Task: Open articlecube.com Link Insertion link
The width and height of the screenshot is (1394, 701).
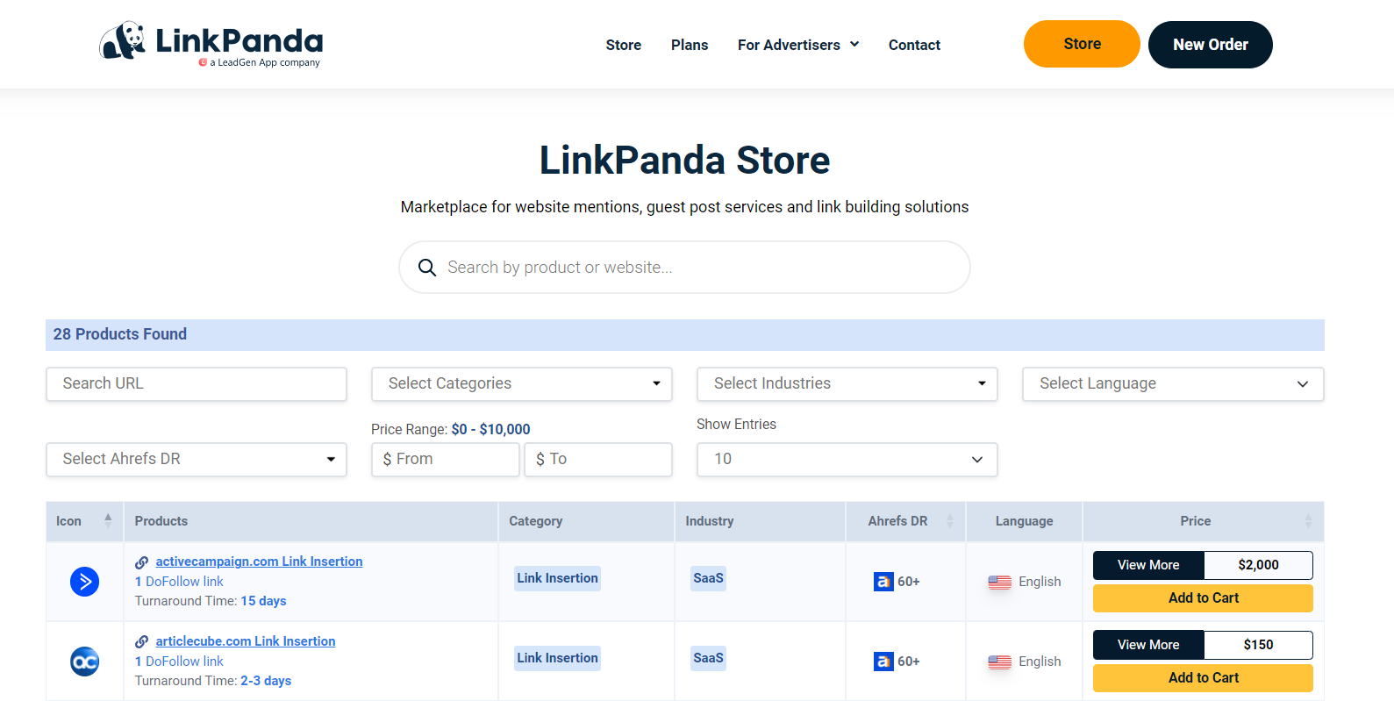Action: pyautogui.click(x=246, y=641)
